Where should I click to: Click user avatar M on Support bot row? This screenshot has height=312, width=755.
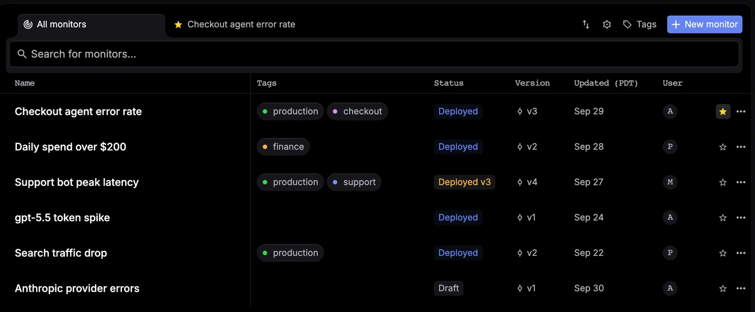pyautogui.click(x=670, y=182)
